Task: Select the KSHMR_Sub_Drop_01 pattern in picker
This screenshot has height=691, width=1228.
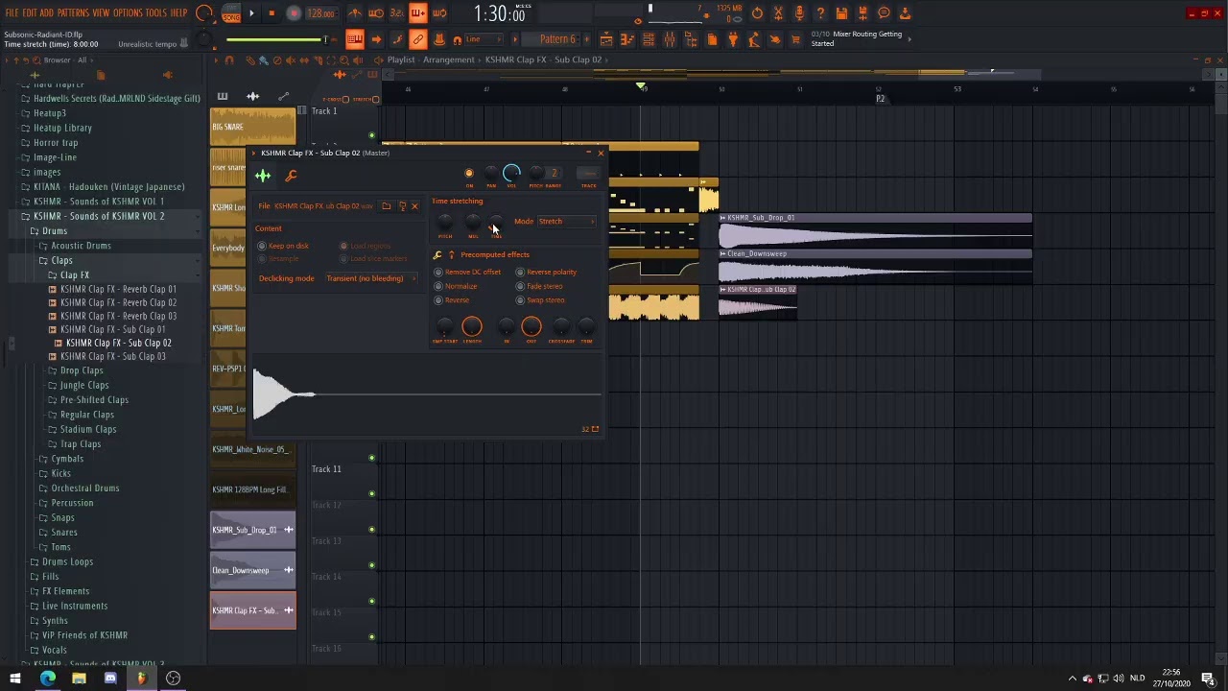Action: 253,530
